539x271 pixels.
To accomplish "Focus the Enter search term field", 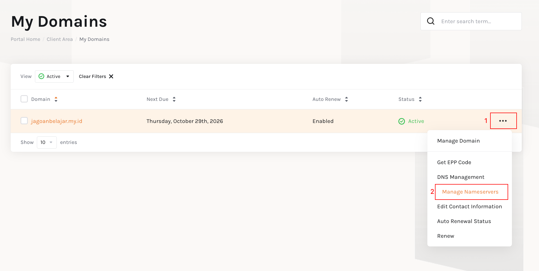I will click(x=471, y=21).
